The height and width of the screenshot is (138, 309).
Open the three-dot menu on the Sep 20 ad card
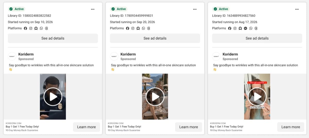click(x=195, y=9)
